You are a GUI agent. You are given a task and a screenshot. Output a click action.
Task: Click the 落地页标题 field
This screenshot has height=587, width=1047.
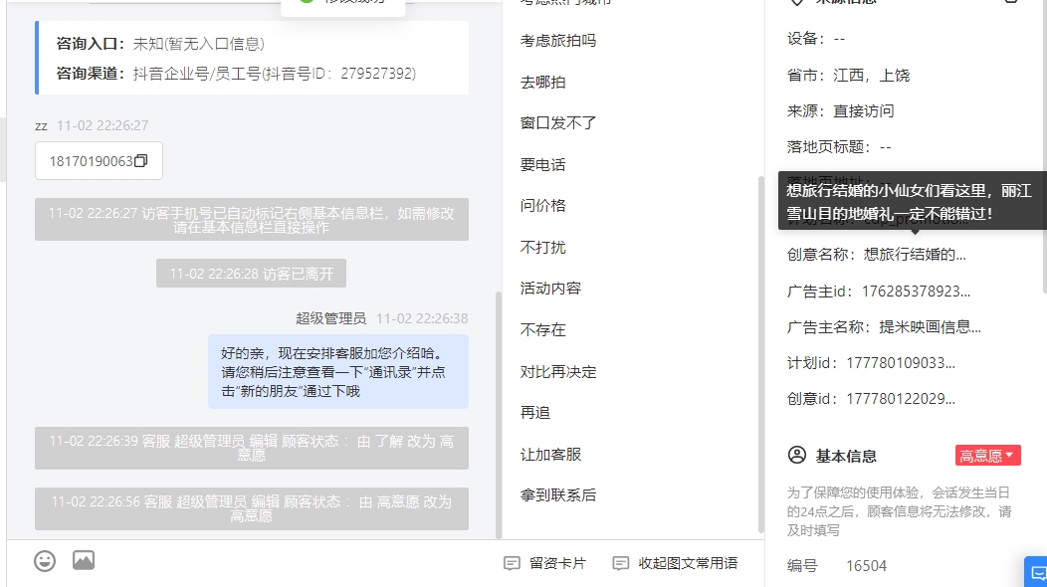(839, 147)
